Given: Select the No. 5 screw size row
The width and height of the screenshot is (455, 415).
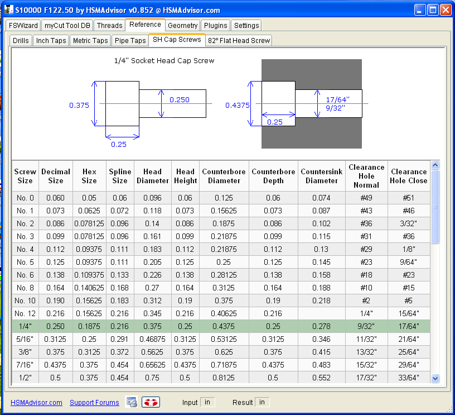Looking at the screenshot, I should pos(221,262).
